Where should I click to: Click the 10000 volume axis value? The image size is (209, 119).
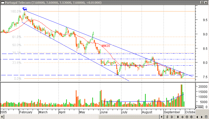pyautogui.click(x=203, y=97)
